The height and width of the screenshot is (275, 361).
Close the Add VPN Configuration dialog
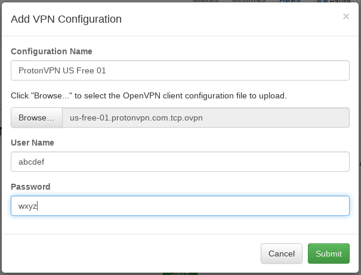tap(345, 17)
